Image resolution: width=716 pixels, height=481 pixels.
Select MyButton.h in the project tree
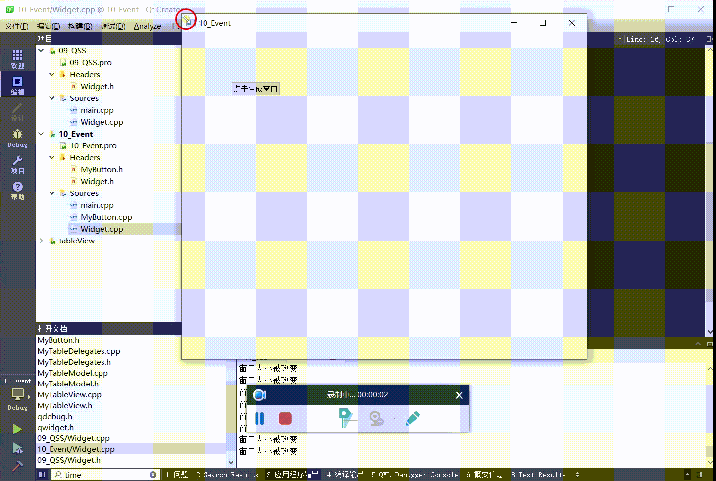(102, 169)
